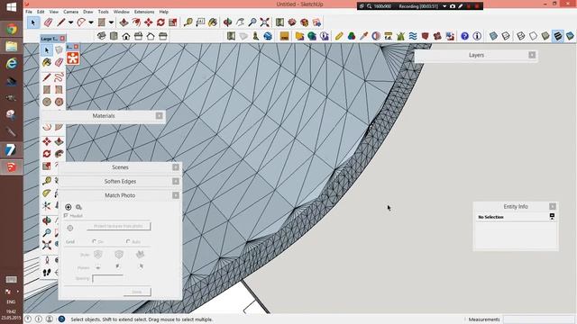The height and width of the screenshot is (324, 577).
Task: Click Zoom Extents in top toolbar
Action: pos(264,22)
